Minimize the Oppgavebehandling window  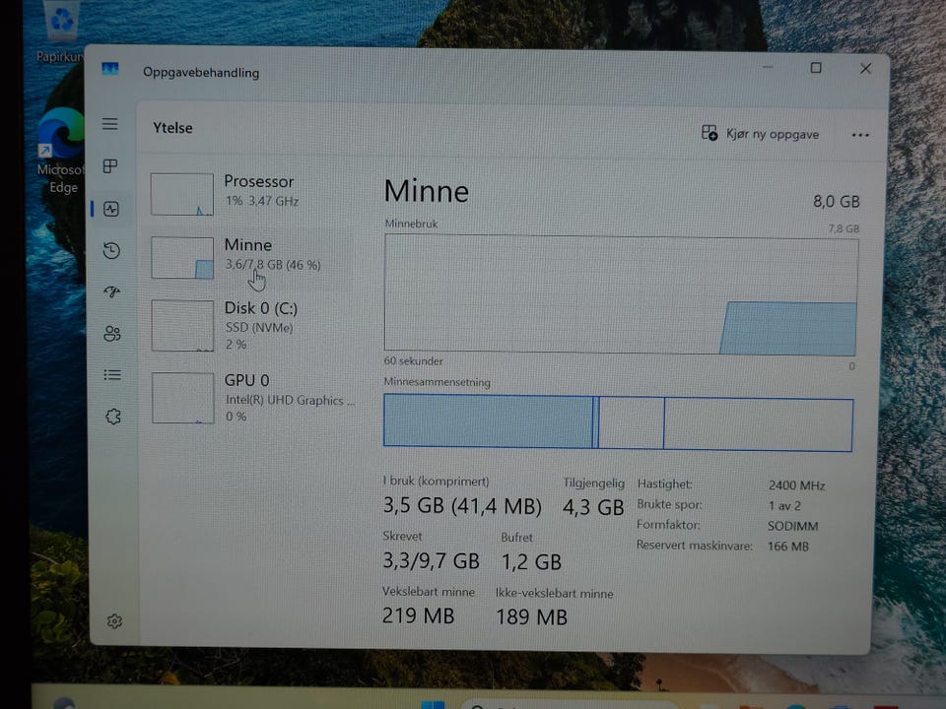coord(768,66)
